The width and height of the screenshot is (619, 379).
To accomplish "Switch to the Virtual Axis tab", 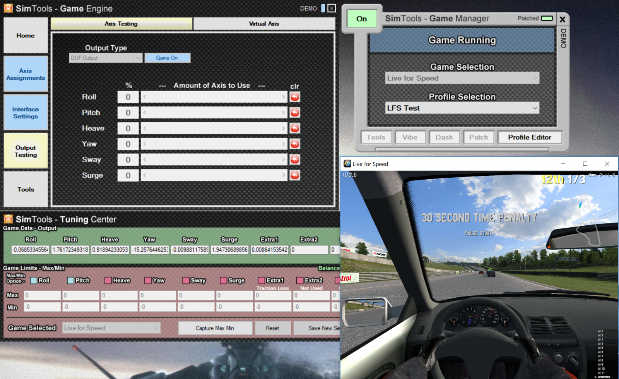I will [x=264, y=24].
